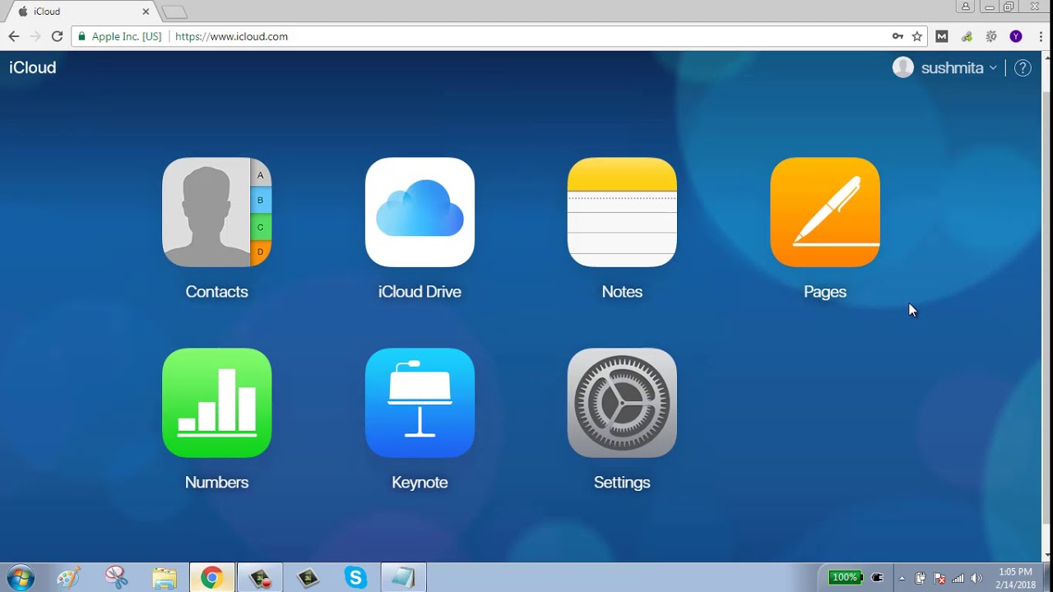
Task: Click the network signal tray icon
Action: pyautogui.click(x=958, y=578)
